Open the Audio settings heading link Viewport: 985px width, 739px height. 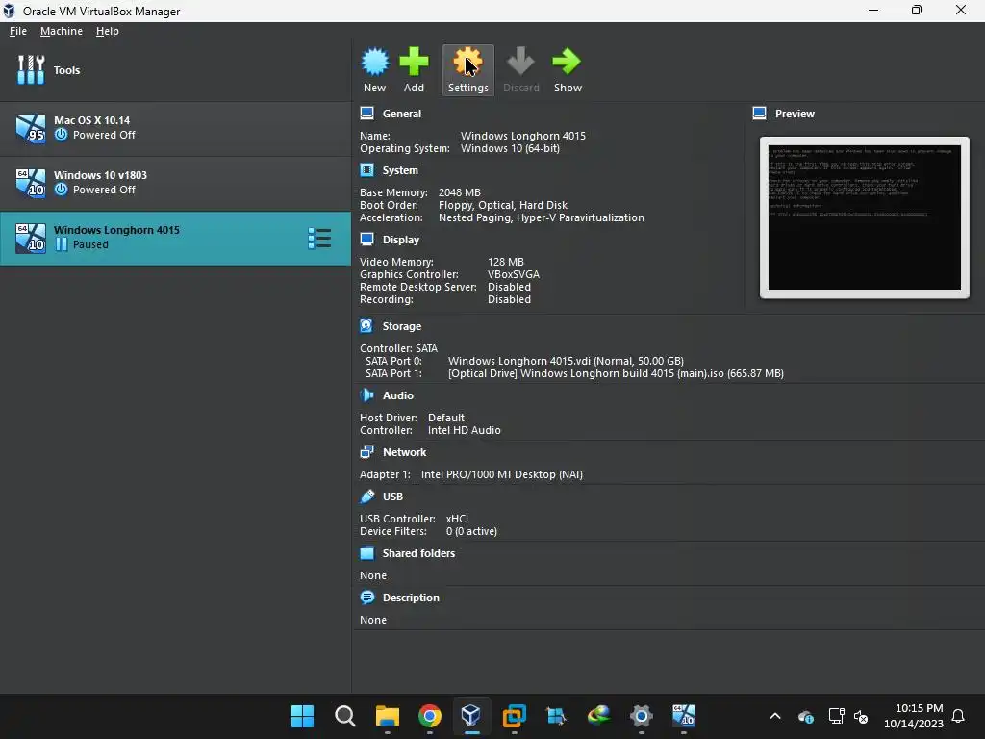coord(397,395)
